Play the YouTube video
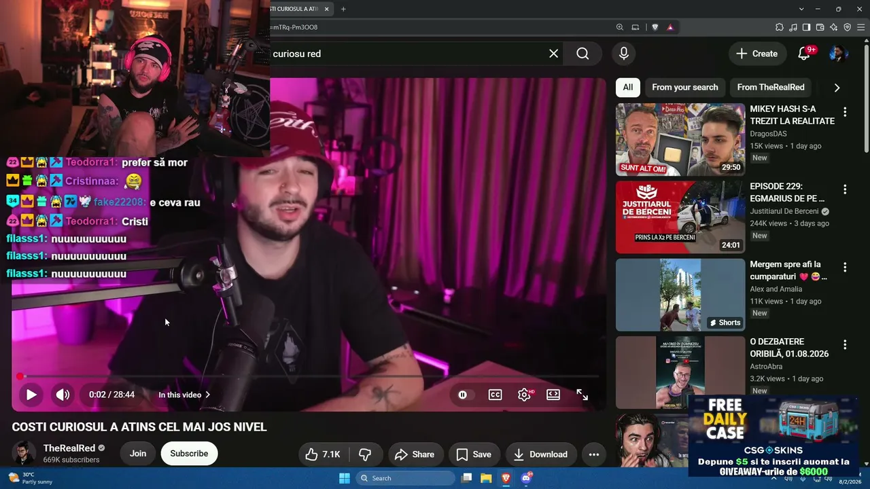 click(31, 395)
